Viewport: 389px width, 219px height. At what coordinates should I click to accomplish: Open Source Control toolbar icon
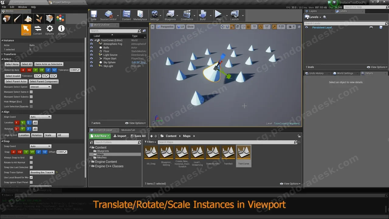(108, 16)
